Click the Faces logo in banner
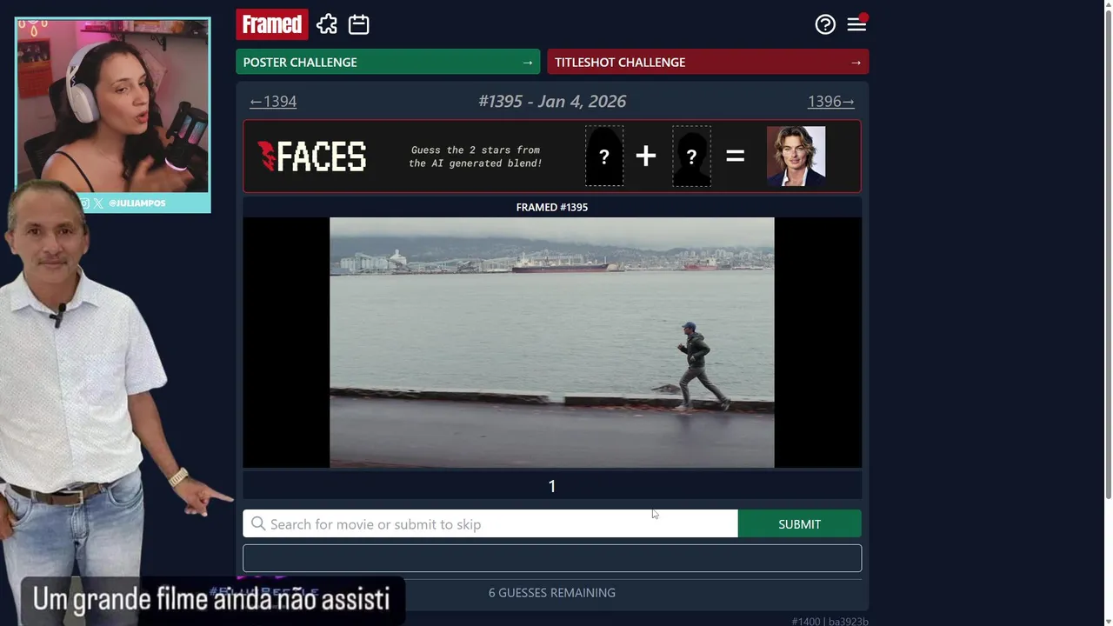Image resolution: width=1113 pixels, height=626 pixels. 312,156
